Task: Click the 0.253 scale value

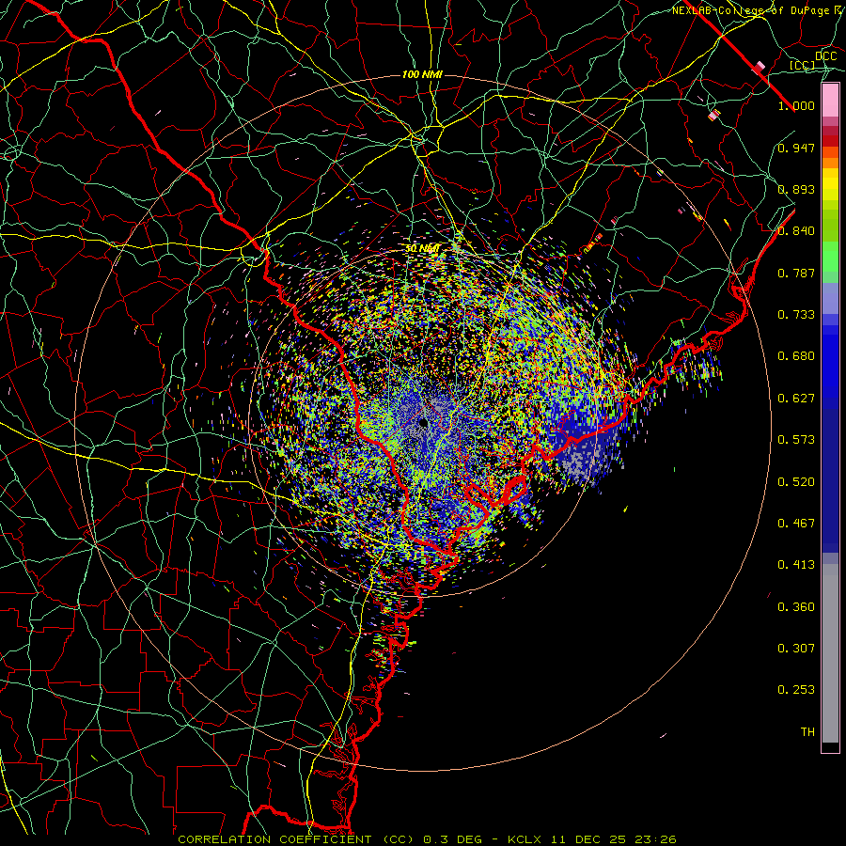Action: coord(796,690)
